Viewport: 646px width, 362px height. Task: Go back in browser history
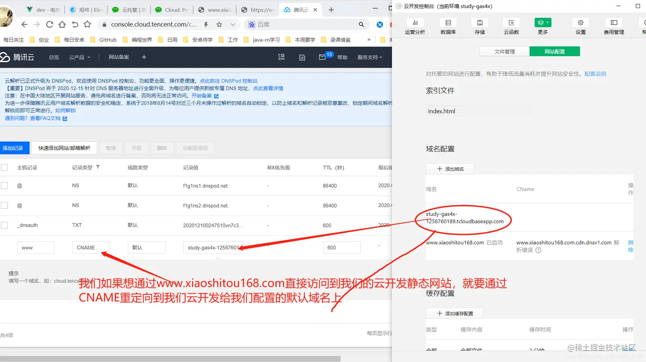pos(24,24)
